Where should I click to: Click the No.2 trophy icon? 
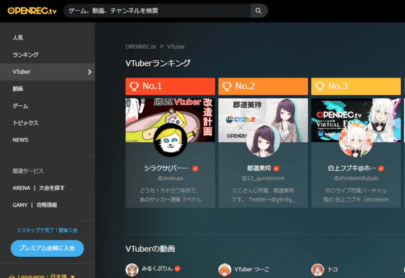pyautogui.click(x=227, y=86)
